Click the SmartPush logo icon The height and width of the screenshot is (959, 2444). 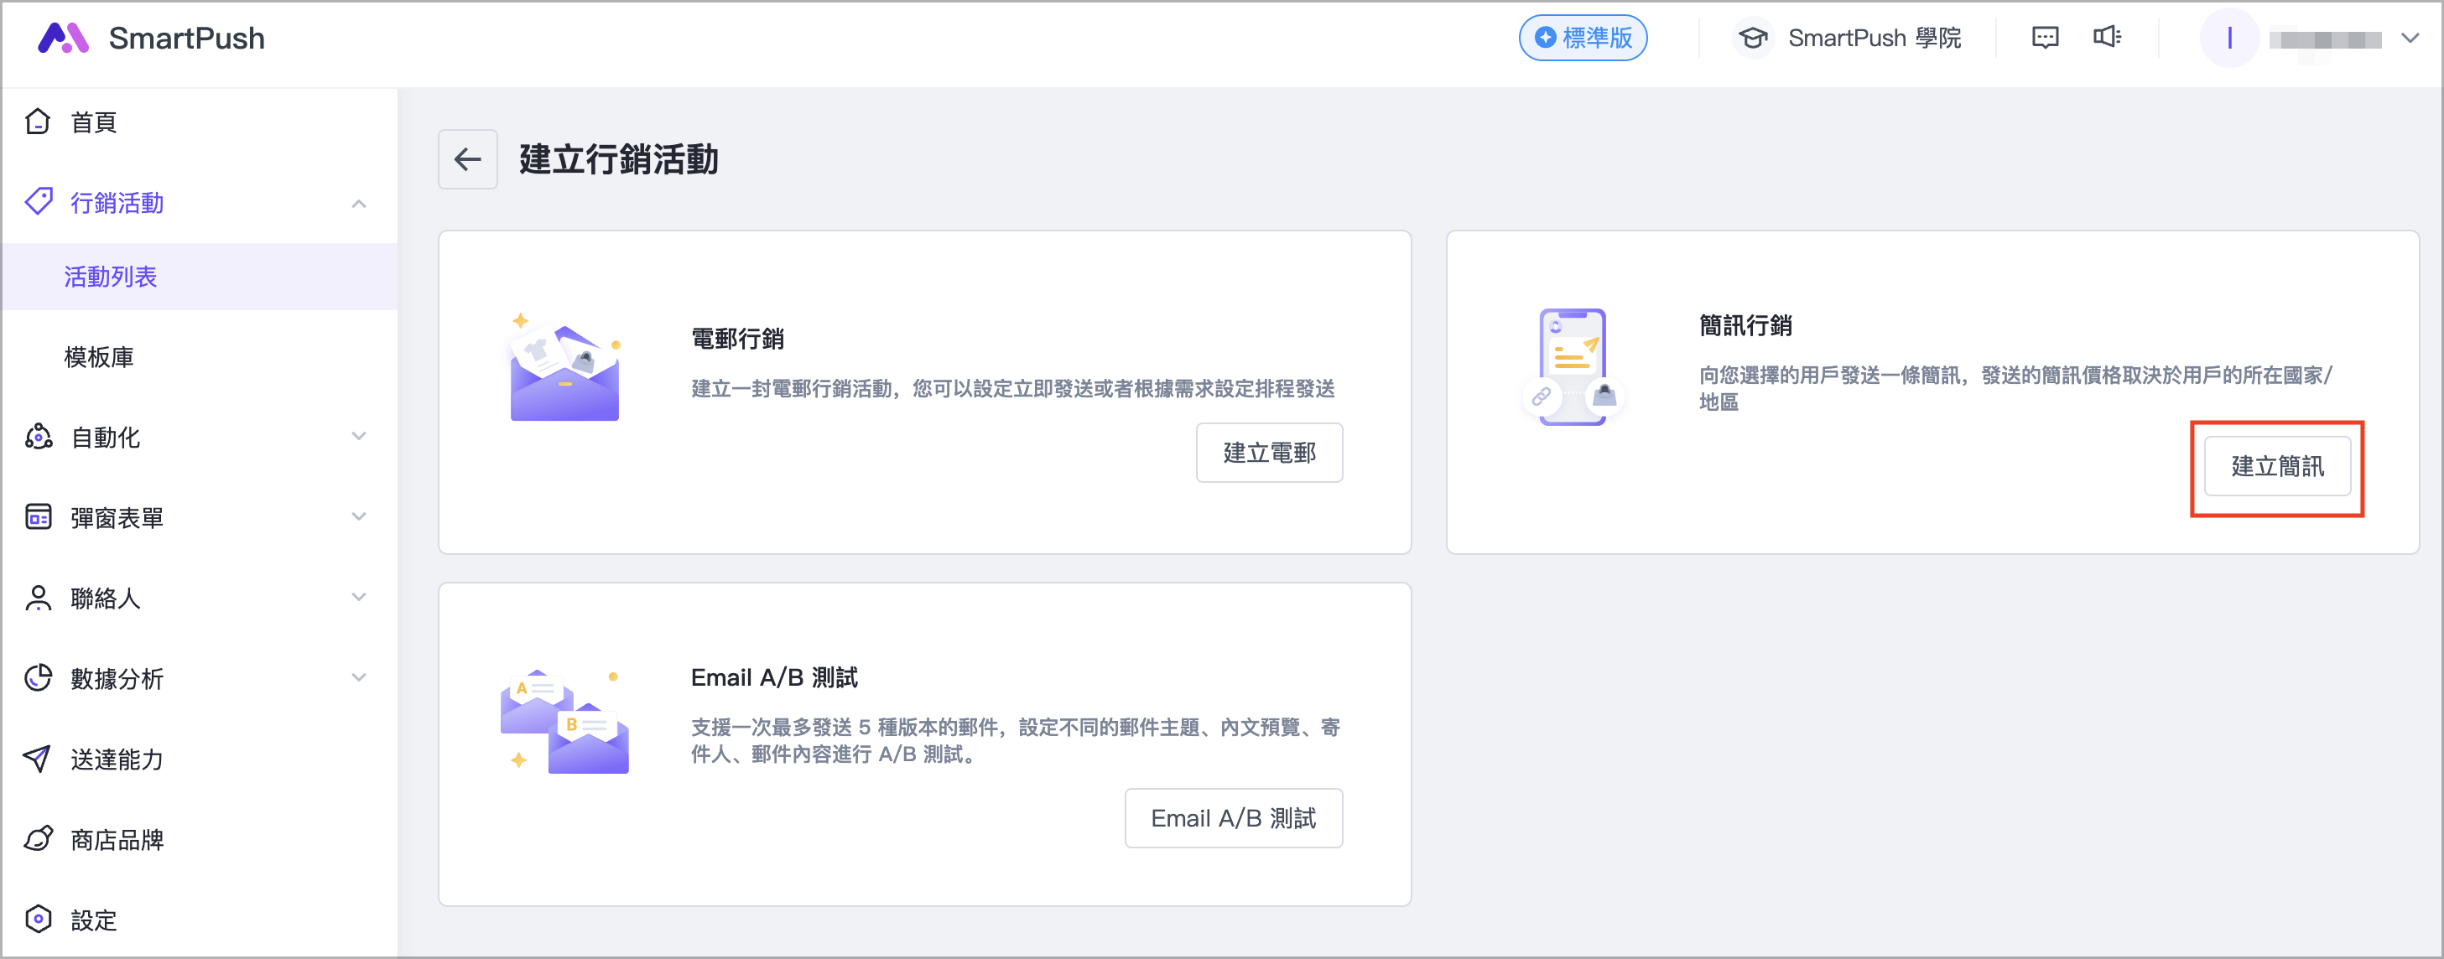[63, 38]
